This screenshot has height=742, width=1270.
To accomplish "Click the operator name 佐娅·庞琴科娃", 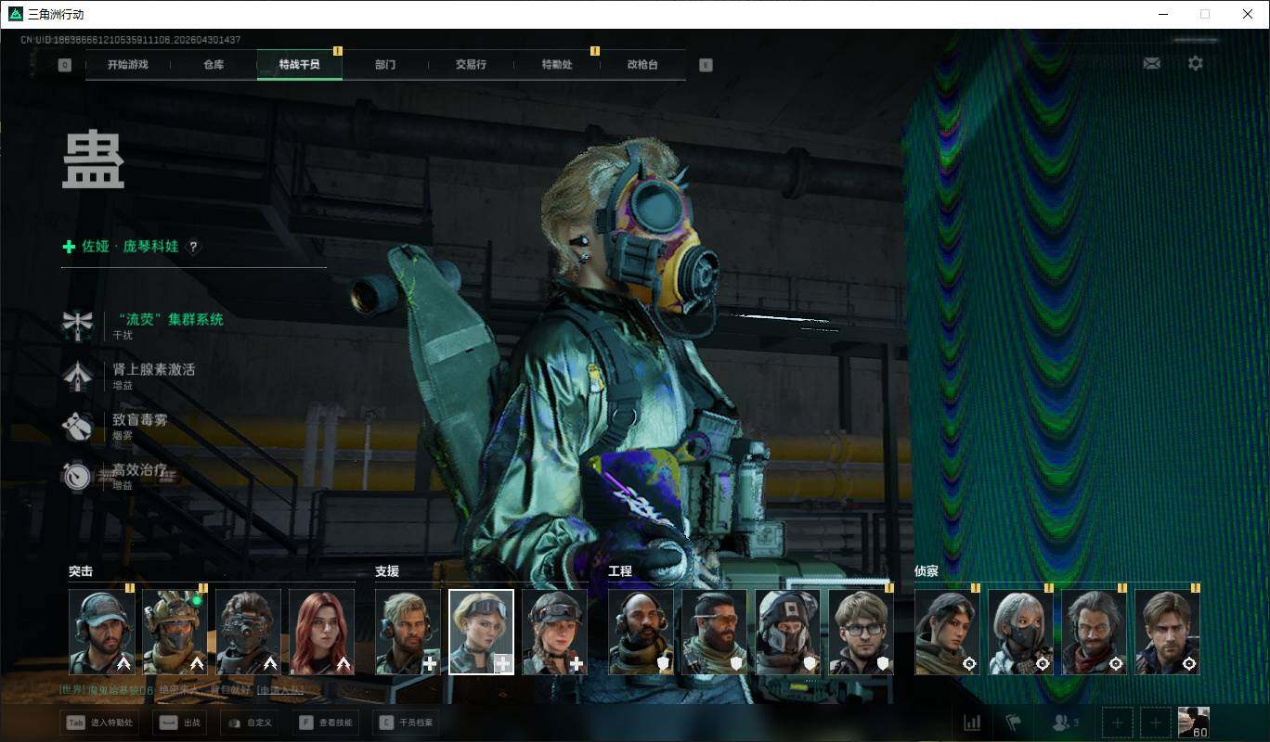I will point(130,247).
